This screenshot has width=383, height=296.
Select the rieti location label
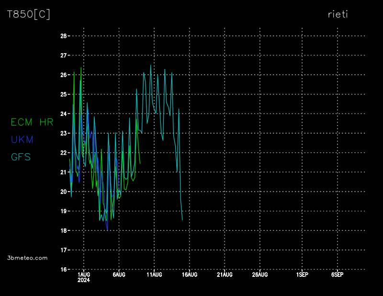338,14
